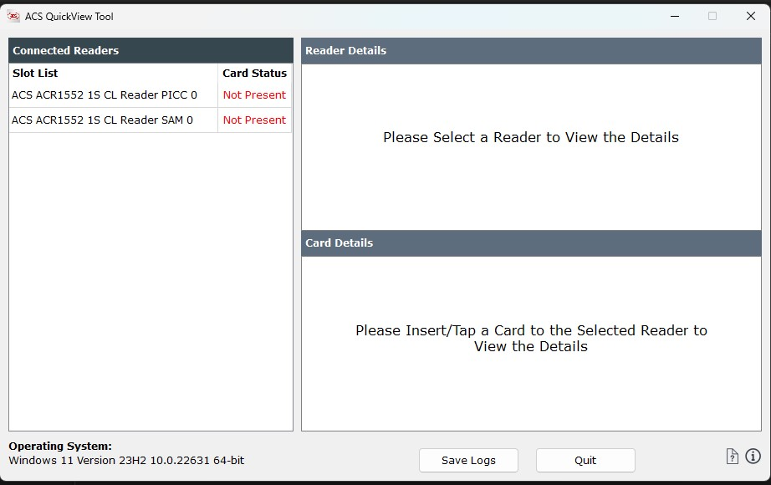The width and height of the screenshot is (771, 485).
Task: Click Not Present status for PICC 0 reader
Action: [x=254, y=95]
